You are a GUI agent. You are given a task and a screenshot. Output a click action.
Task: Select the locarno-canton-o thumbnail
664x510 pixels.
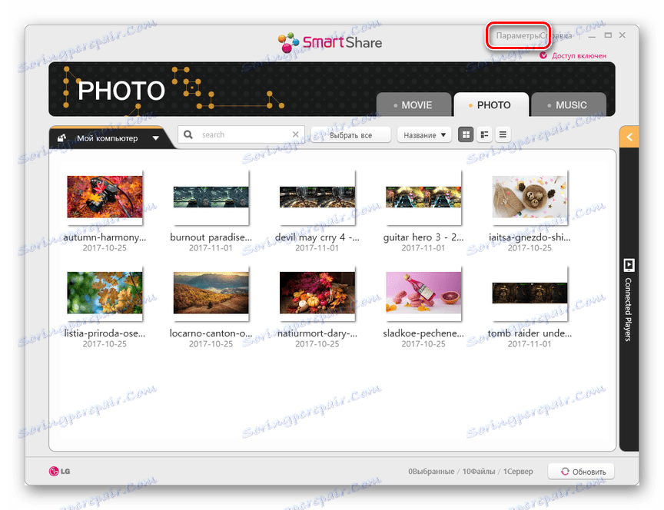pyautogui.click(x=211, y=293)
